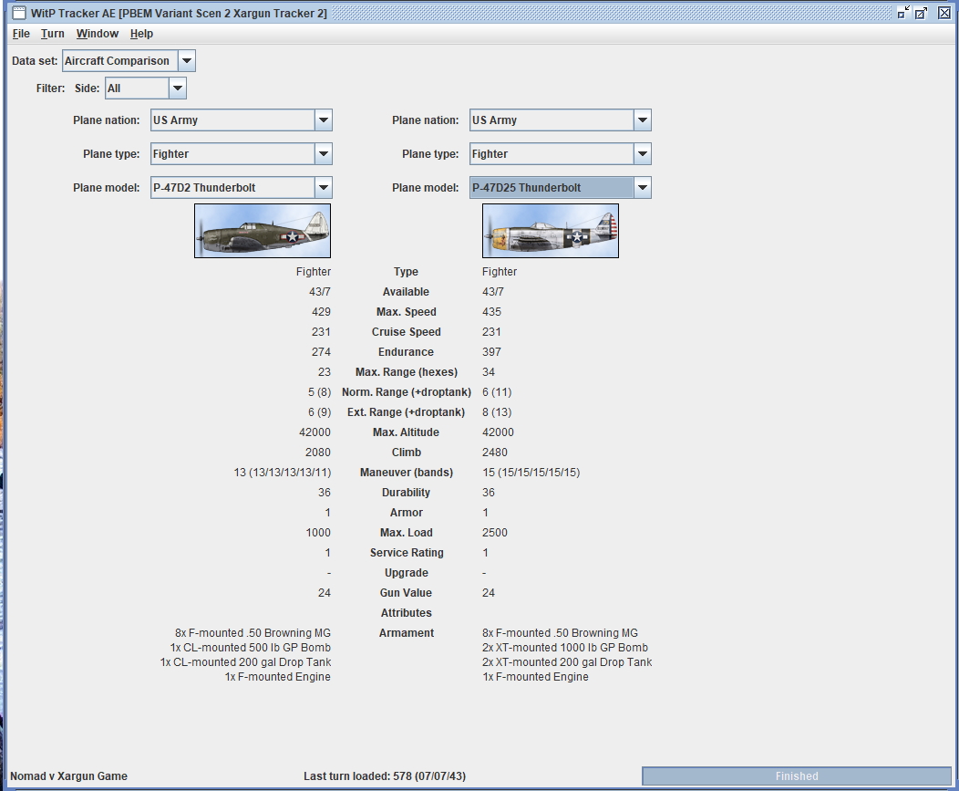Maximize the tracker internal window
959x791 pixels.
tap(921, 13)
